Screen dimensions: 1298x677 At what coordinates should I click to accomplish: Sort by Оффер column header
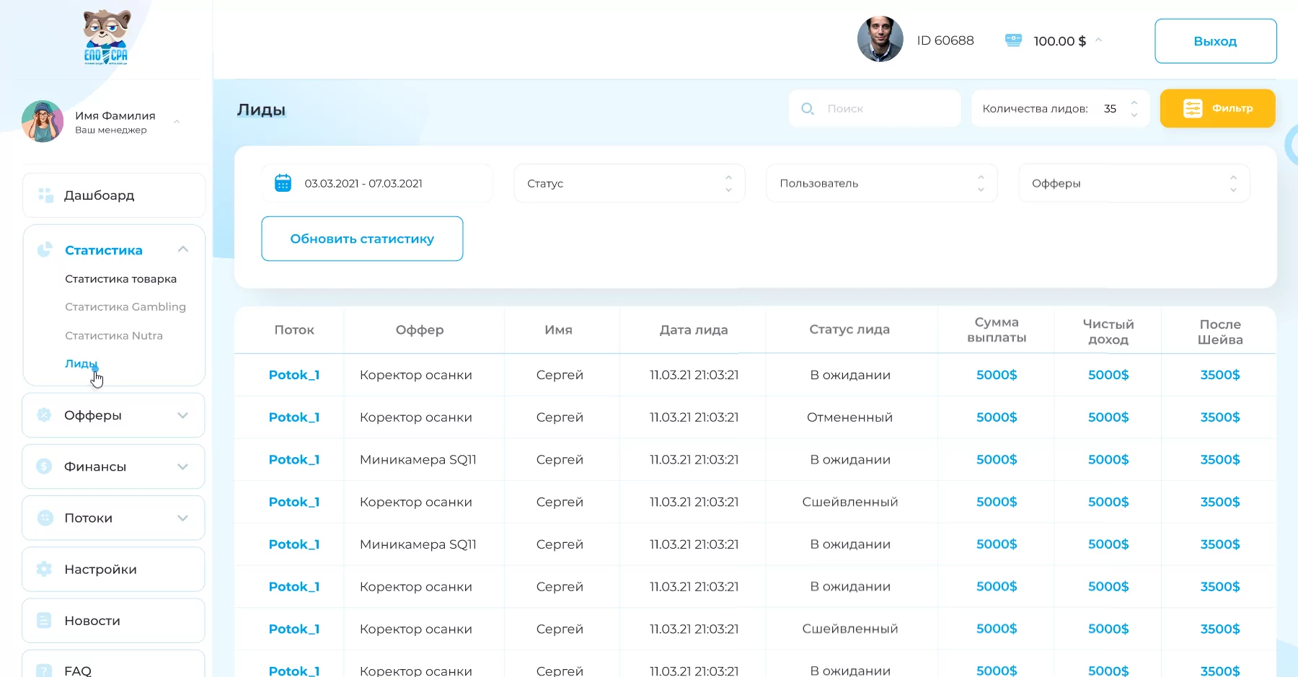tap(420, 329)
